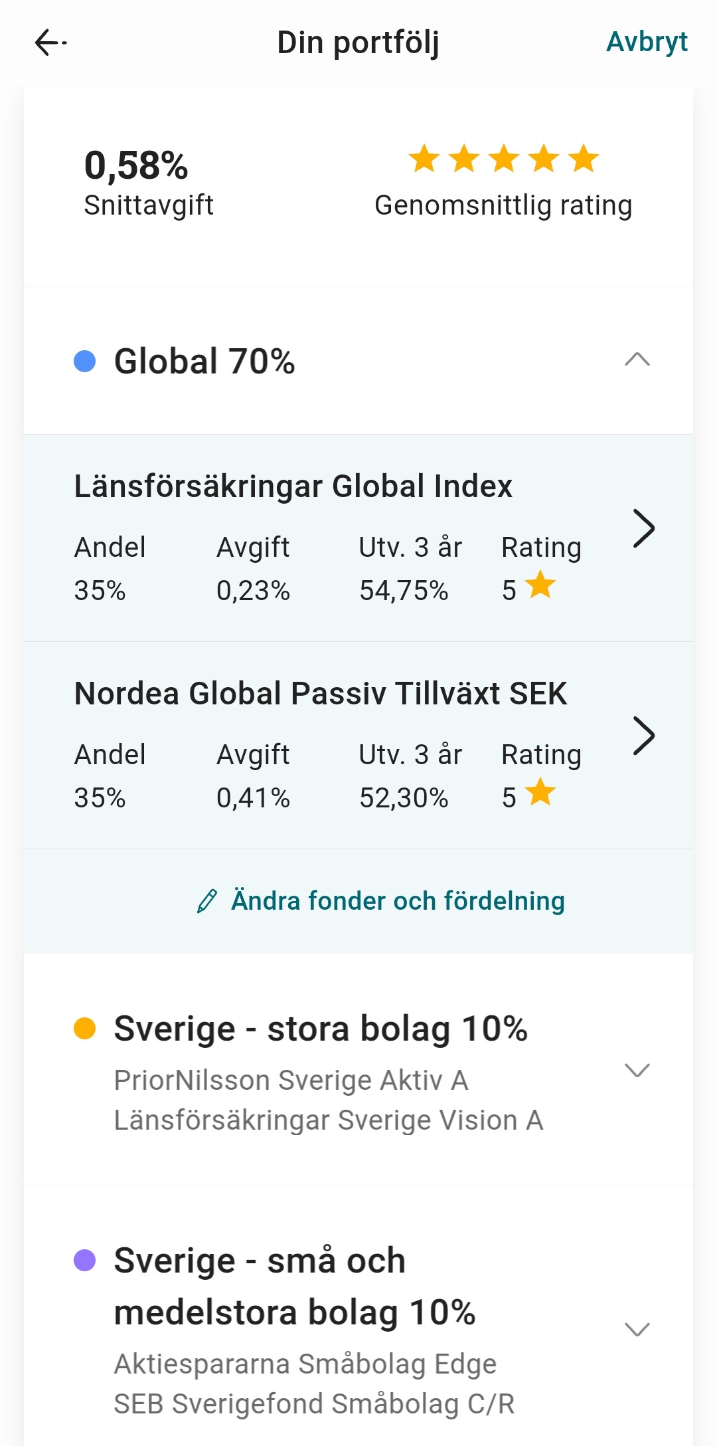Open Nordea Global Passiv Tillväxt arrow
The width and height of the screenshot is (717, 1446).
point(643,736)
